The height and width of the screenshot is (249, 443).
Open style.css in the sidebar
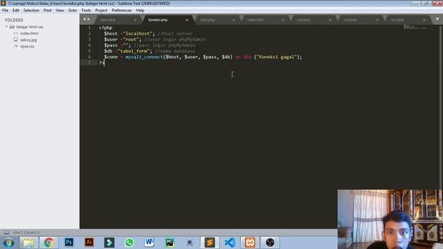(28, 46)
